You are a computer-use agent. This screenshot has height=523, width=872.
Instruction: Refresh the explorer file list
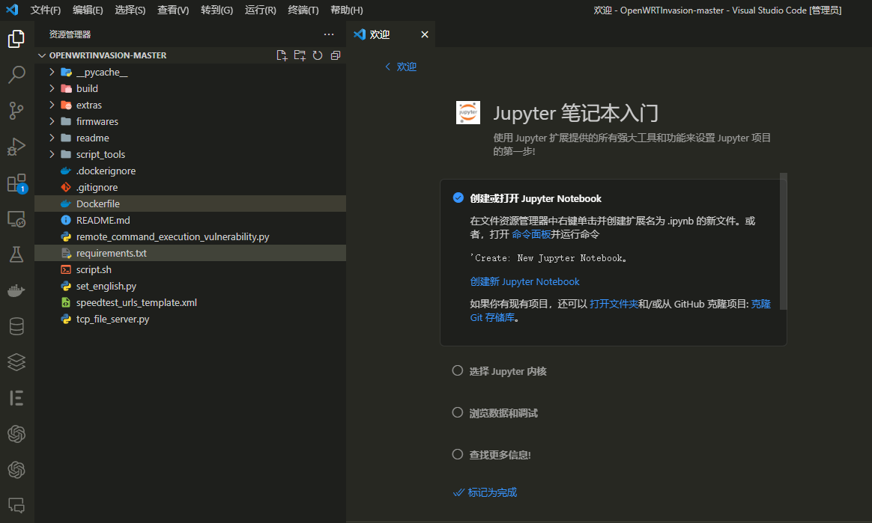(x=318, y=55)
